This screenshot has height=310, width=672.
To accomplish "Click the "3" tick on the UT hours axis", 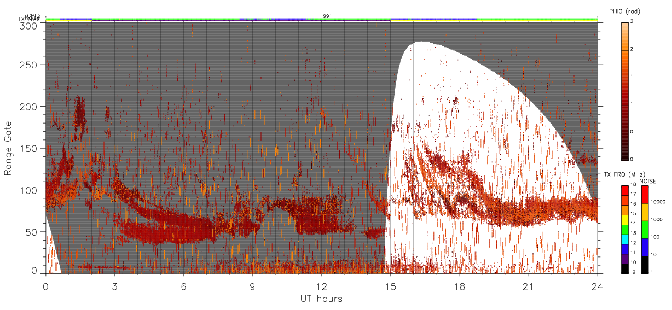I will 114,285.
